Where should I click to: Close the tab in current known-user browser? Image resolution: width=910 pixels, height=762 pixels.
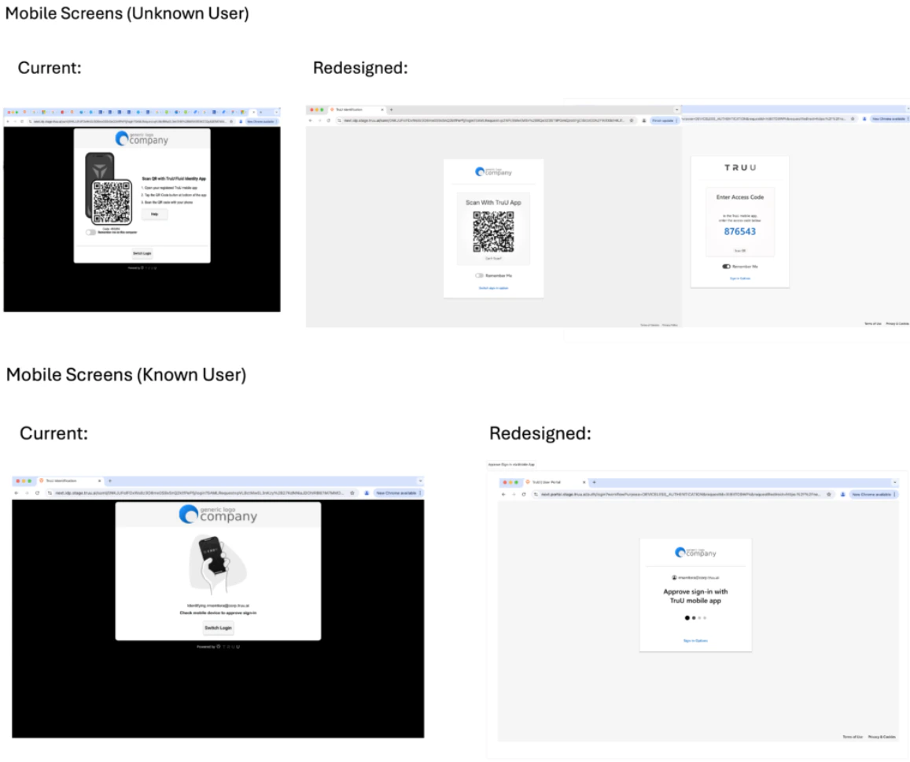[x=99, y=480]
